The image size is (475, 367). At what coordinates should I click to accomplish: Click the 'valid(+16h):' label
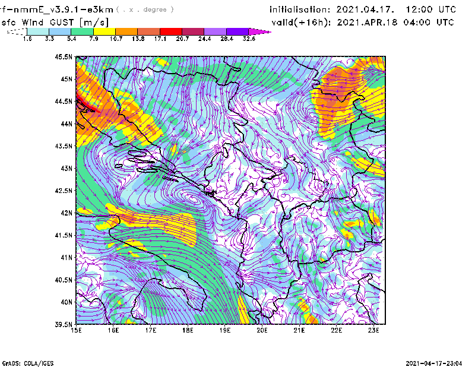[302, 23]
